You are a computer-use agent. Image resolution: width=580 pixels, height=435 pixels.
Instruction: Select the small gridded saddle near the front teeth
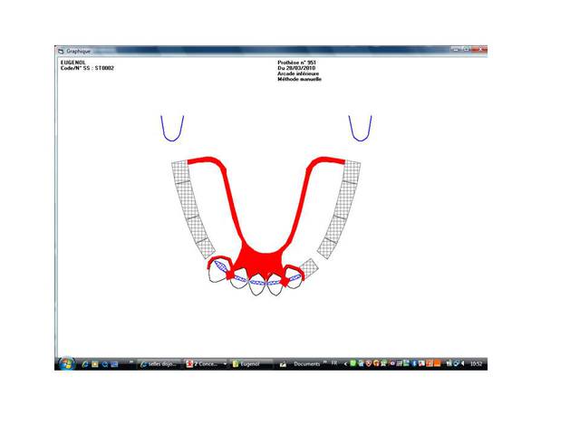click(x=310, y=268)
